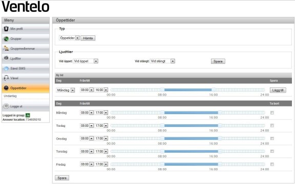Open Fredag row 08:00 start dropdown
This screenshot has height=184, width=295.
87,164
